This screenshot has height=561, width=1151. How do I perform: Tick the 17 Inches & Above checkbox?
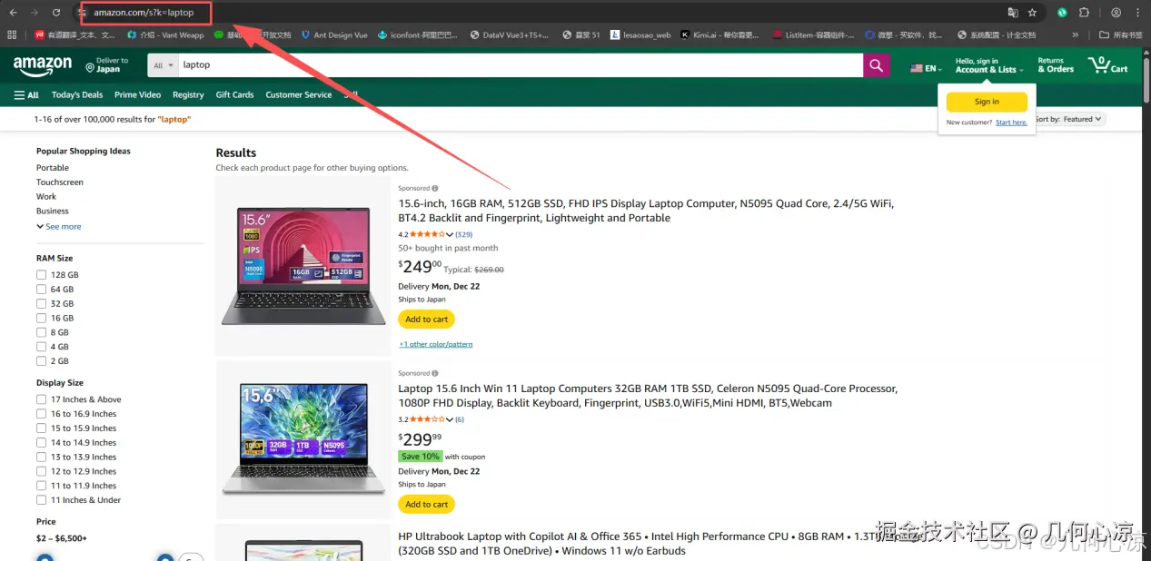tap(41, 399)
